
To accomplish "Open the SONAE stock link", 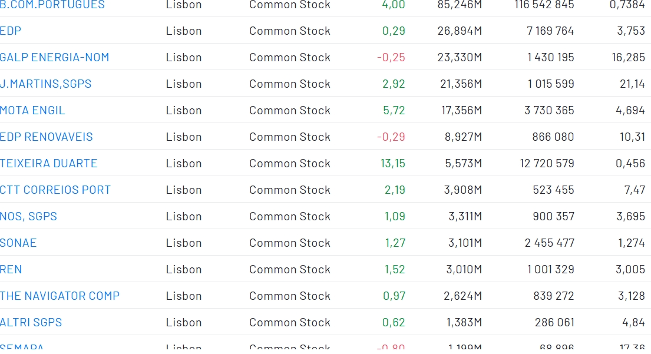I will pos(18,243).
